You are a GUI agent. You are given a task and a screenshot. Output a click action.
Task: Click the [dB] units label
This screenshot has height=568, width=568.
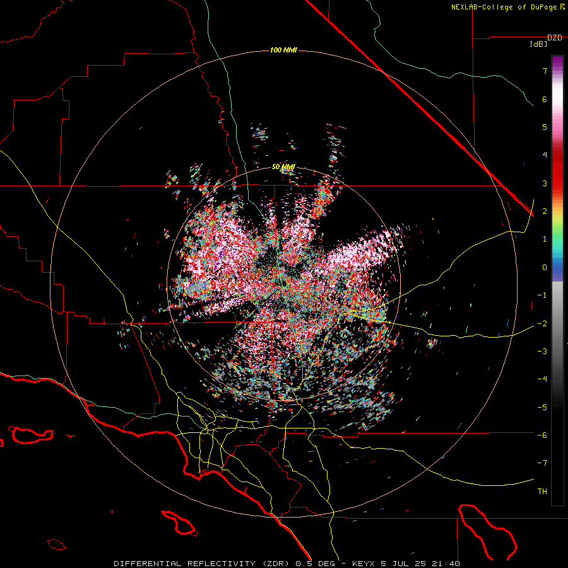click(x=539, y=44)
